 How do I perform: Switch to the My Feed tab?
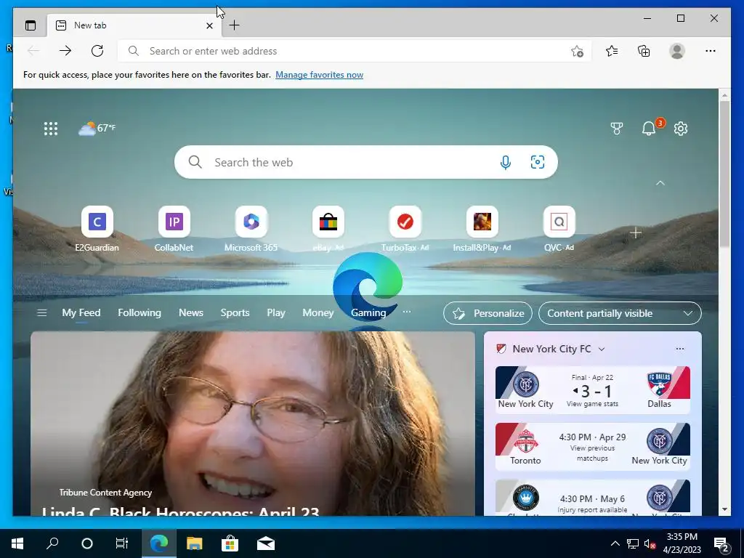(81, 312)
